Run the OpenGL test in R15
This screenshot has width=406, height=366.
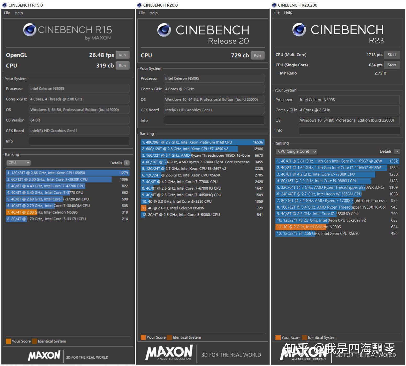[x=122, y=55]
